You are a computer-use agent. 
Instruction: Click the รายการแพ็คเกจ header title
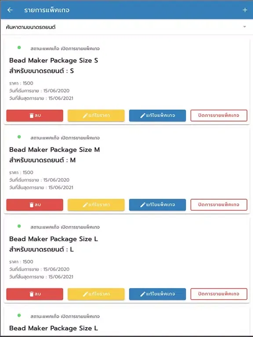tap(47, 10)
